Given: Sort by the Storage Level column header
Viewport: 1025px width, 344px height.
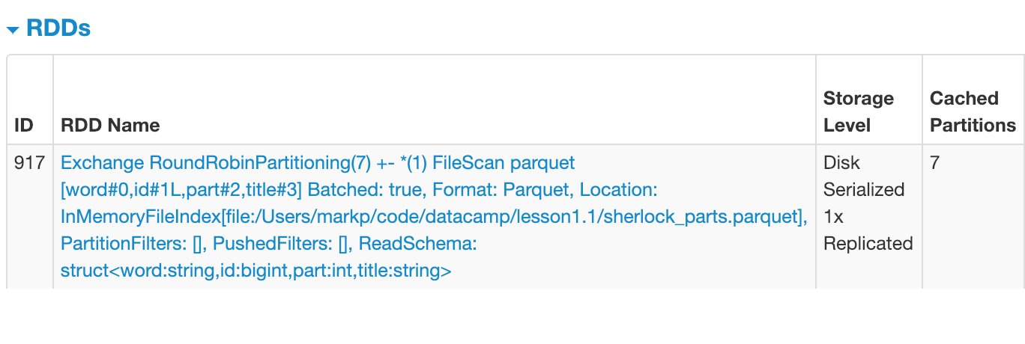Looking at the screenshot, I should pos(859,112).
